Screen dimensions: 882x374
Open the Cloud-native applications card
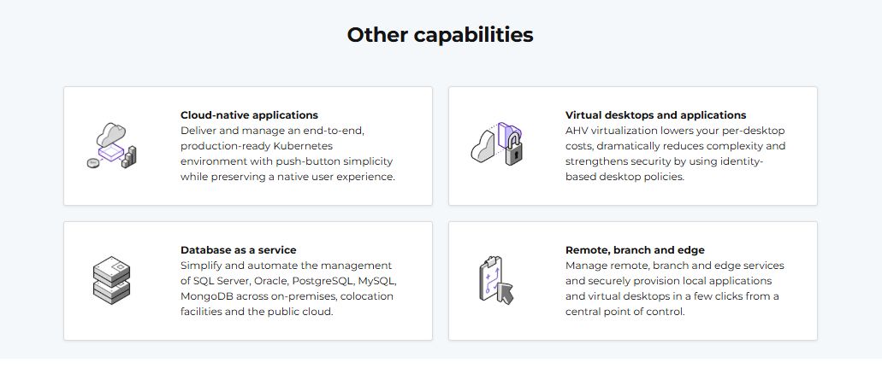(247, 191)
